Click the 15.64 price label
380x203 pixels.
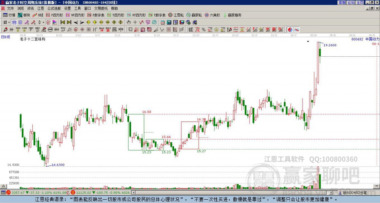(x=166, y=137)
